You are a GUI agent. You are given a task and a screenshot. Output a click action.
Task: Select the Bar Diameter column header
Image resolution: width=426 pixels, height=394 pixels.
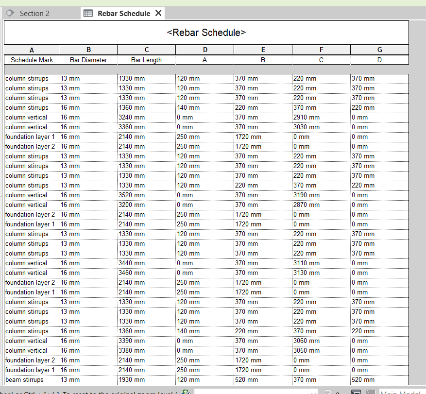(x=88, y=60)
